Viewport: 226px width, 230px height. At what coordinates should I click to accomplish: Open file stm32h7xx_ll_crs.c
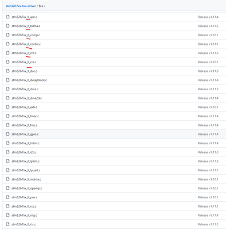point(24,62)
